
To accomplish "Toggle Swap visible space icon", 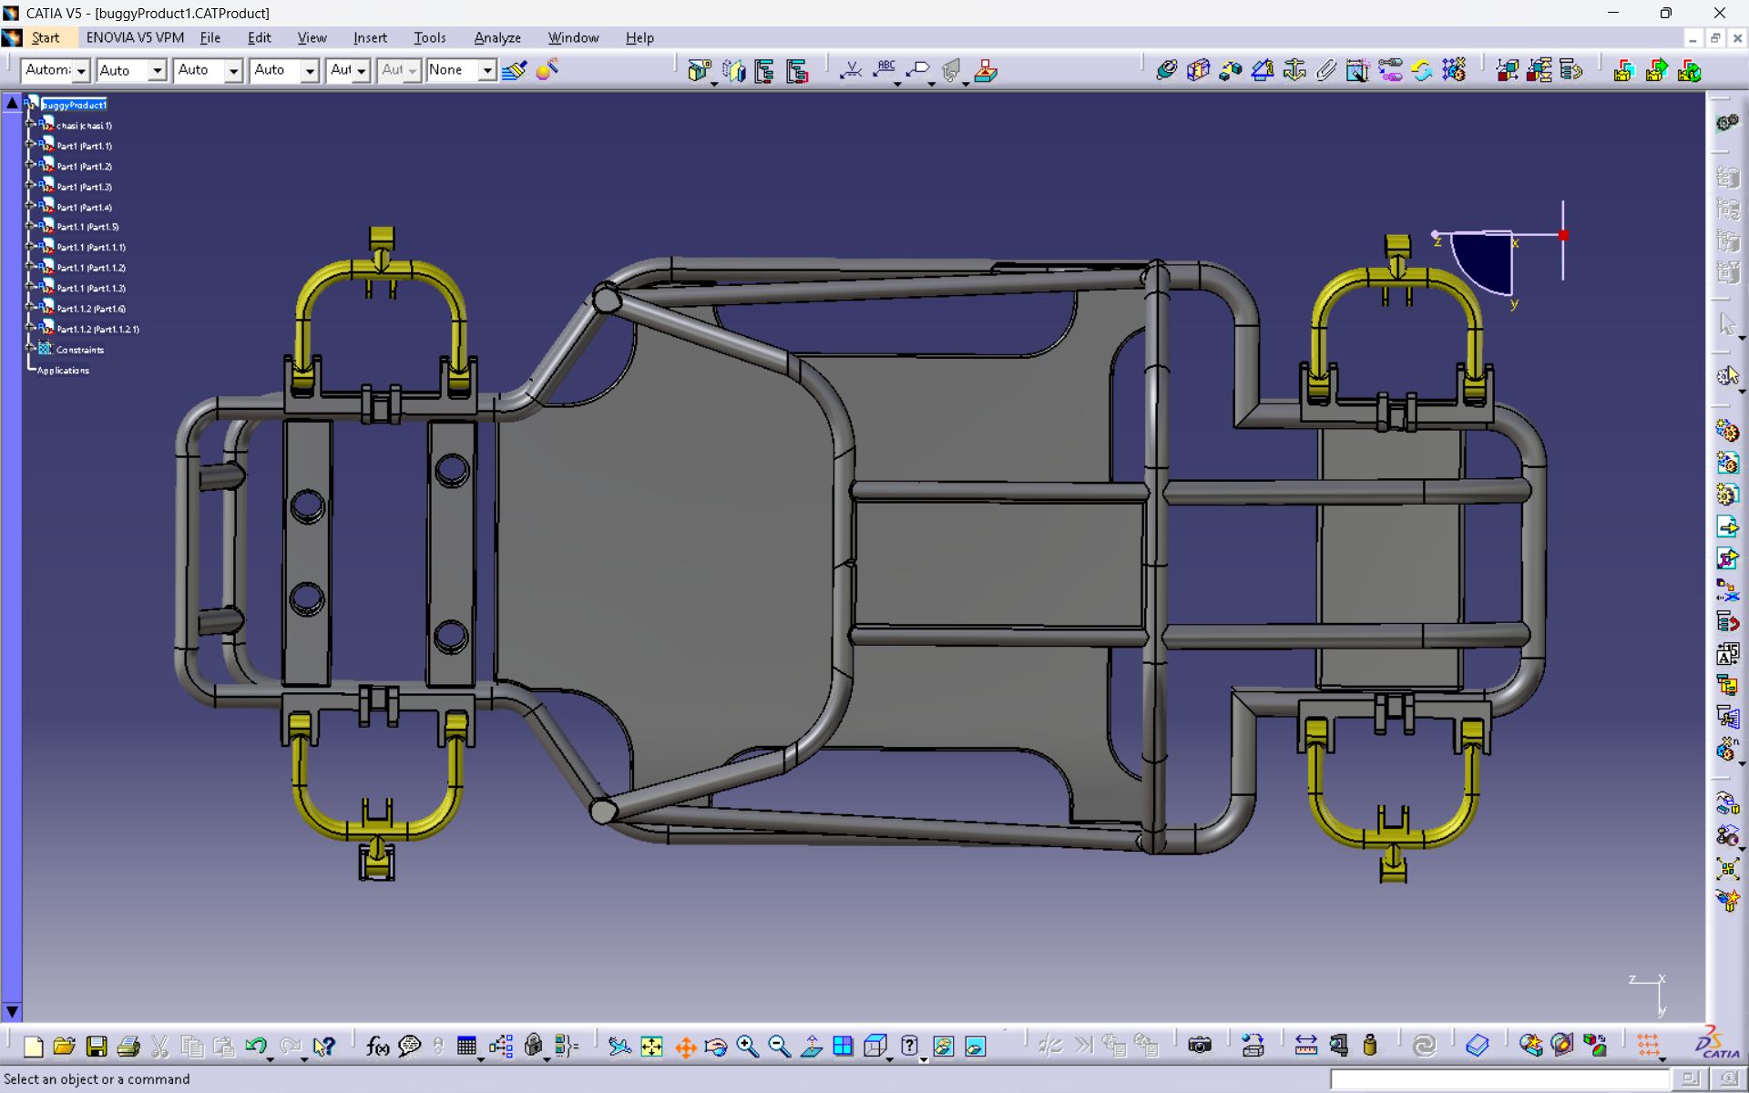I will (976, 1047).
